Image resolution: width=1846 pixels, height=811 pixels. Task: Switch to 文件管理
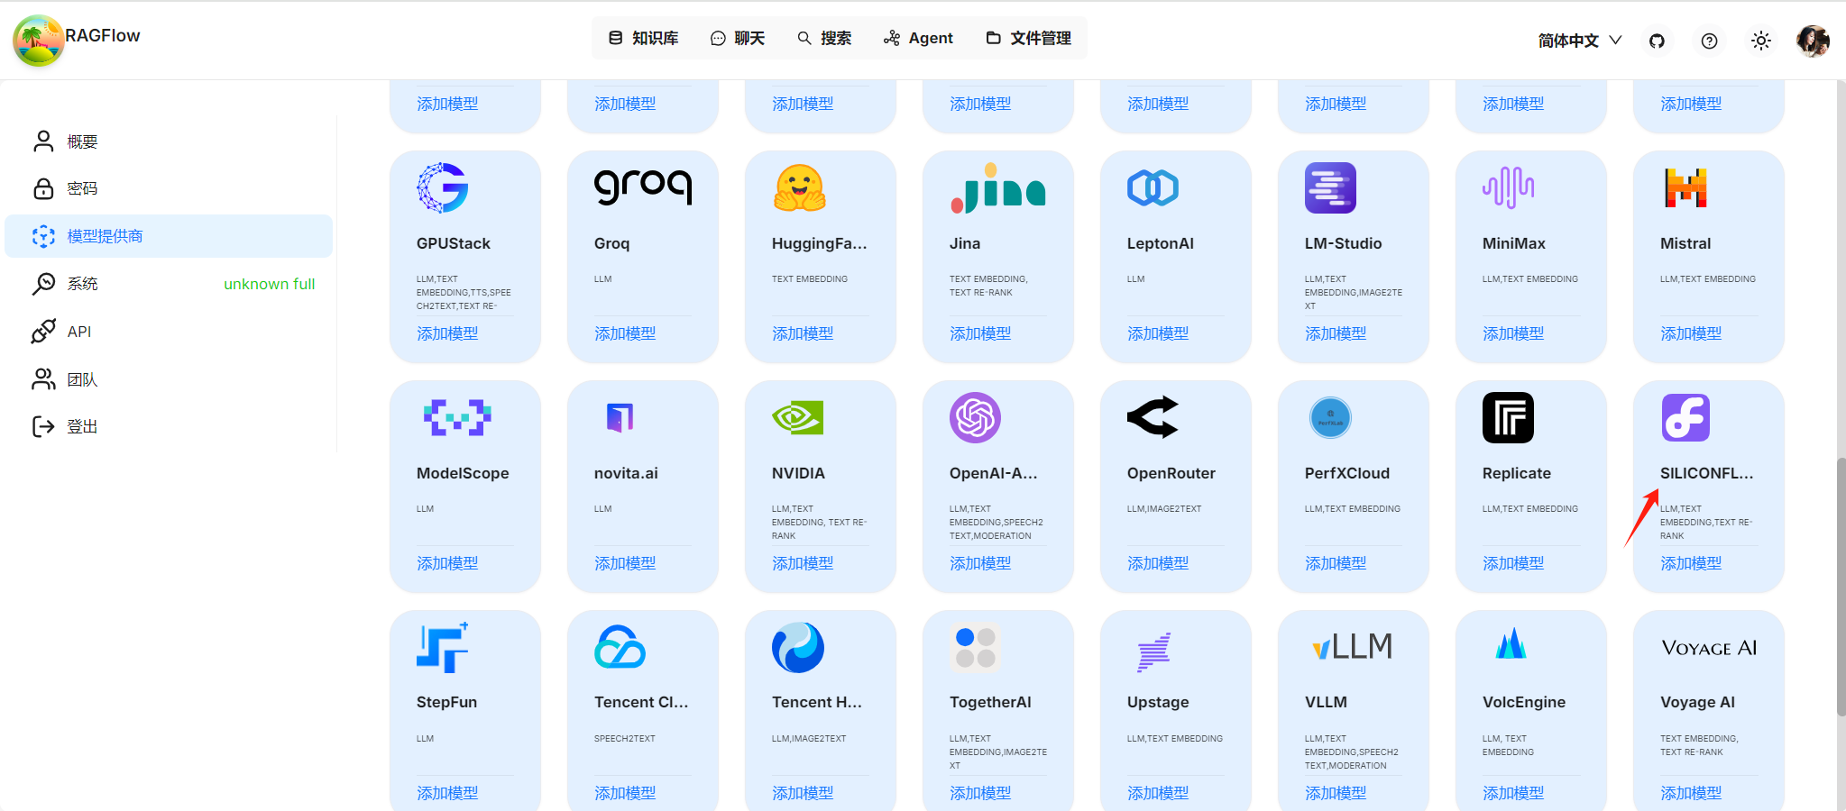pos(1029,38)
